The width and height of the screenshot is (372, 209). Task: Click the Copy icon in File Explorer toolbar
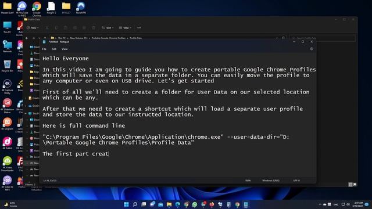click(x=56, y=28)
